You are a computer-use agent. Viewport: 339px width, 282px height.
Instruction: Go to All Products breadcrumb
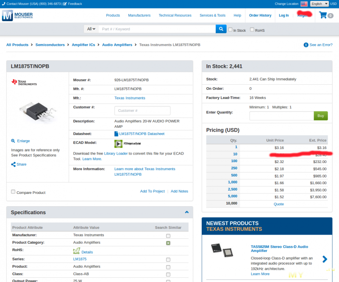(17, 45)
